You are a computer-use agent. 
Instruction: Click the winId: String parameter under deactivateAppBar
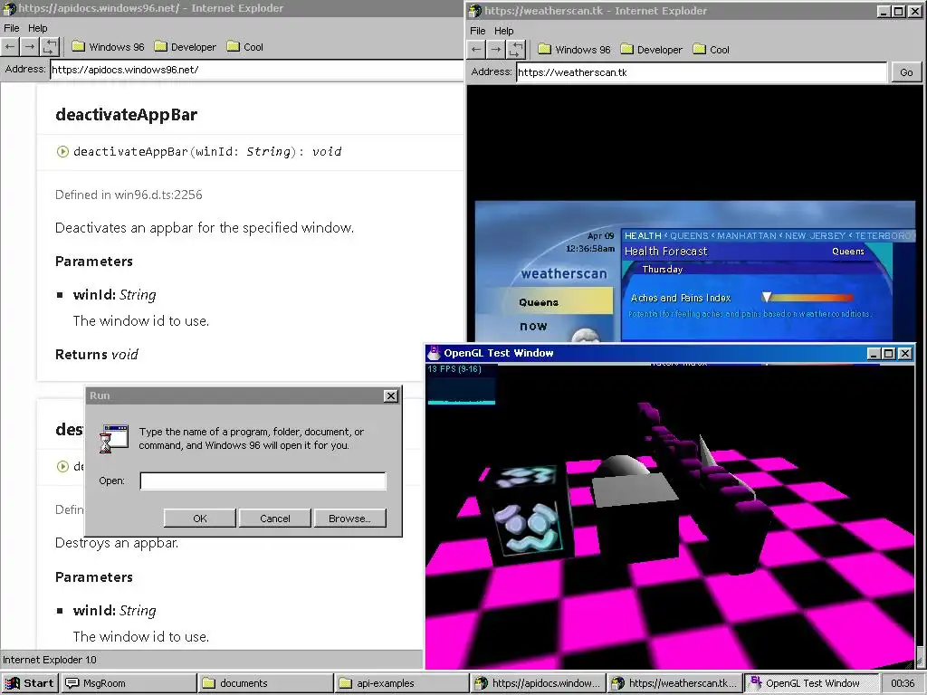(x=115, y=294)
